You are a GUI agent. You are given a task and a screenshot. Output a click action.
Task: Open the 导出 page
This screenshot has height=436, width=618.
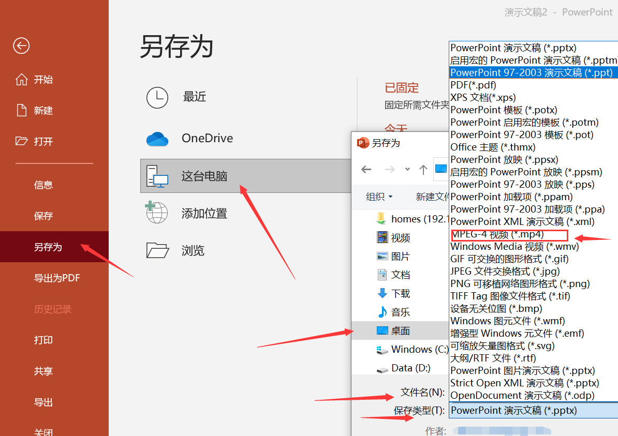pyautogui.click(x=43, y=402)
